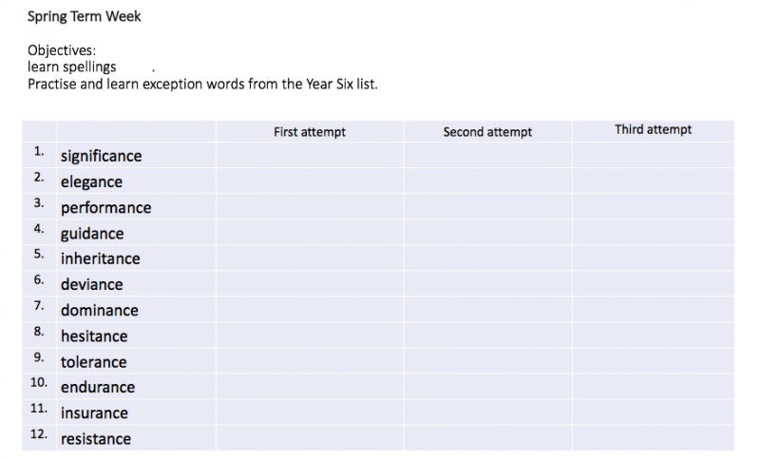Viewport: 760px width, 459px height.
Task: Click the Practise and learn exception words line
Action: 202,85
